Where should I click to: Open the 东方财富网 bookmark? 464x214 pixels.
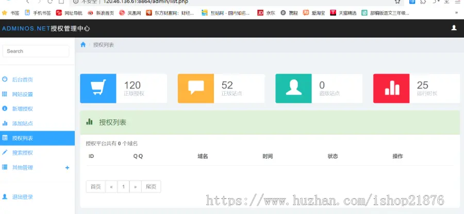[x=170, y=13]
